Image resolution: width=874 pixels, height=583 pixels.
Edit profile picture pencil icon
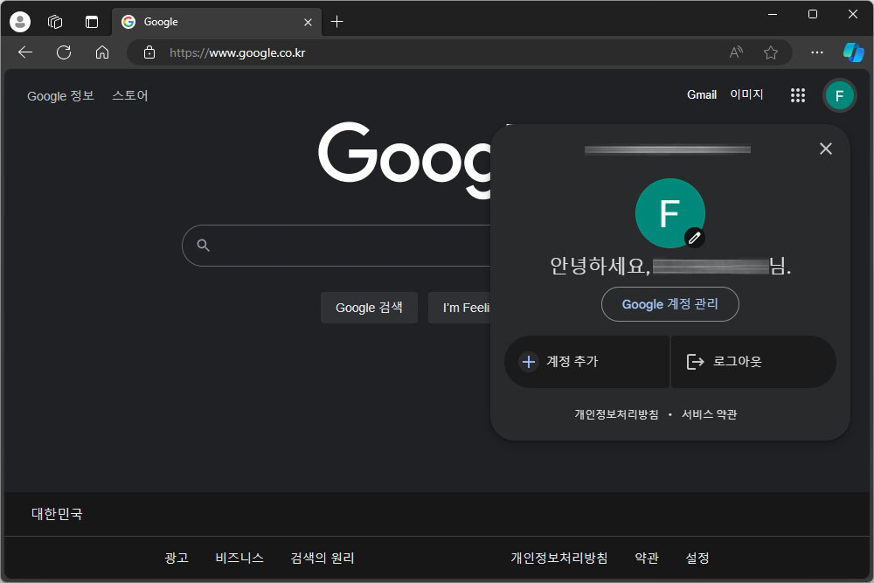(x=694, y=238)
